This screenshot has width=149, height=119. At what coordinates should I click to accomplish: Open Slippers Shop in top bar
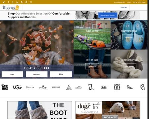tap(120, 2)
